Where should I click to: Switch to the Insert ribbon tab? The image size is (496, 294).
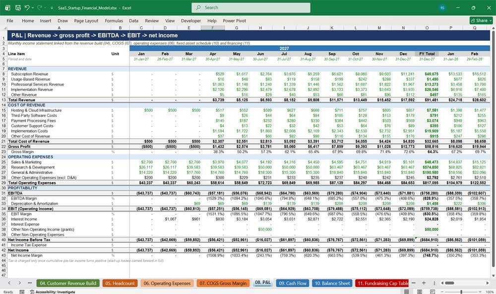[x=46, y=20]
